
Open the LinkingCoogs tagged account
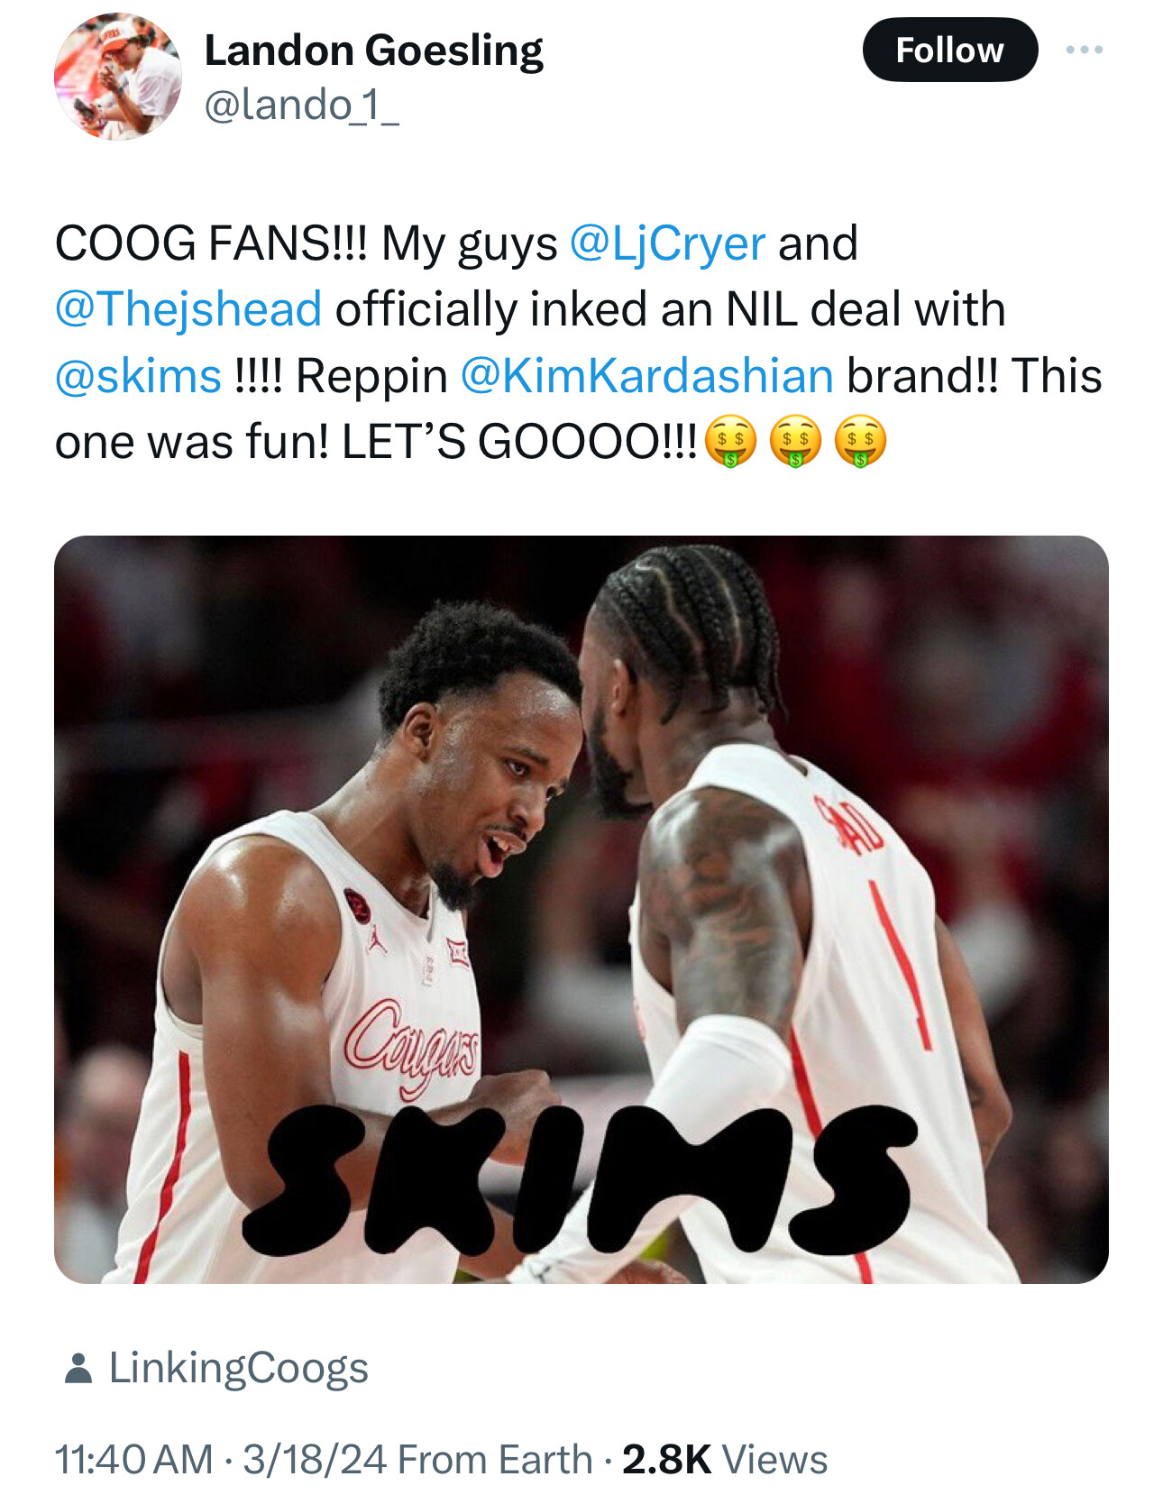(238, 1368)
